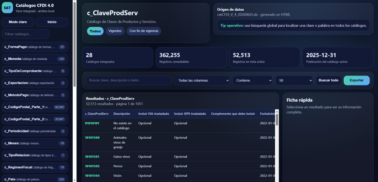Open the c_TipoRelacion catalog
Image resolution: width=378 pixels, height=182 pixels.
(x=35, y=155)
